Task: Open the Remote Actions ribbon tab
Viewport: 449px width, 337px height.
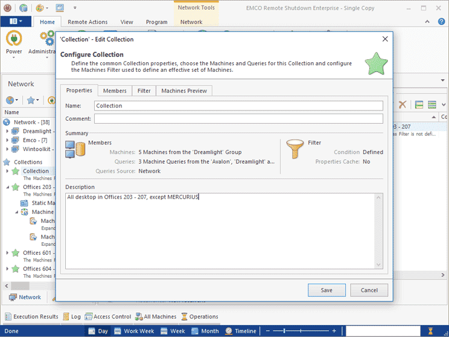Action: 88,22
